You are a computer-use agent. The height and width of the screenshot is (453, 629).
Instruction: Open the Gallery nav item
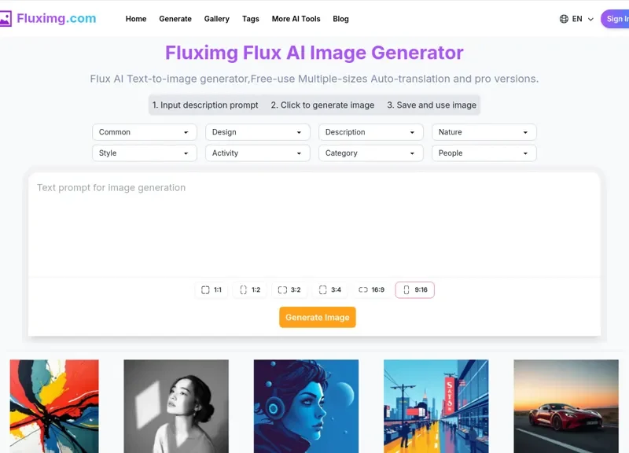pyautogui.click(x=216, y=19)
